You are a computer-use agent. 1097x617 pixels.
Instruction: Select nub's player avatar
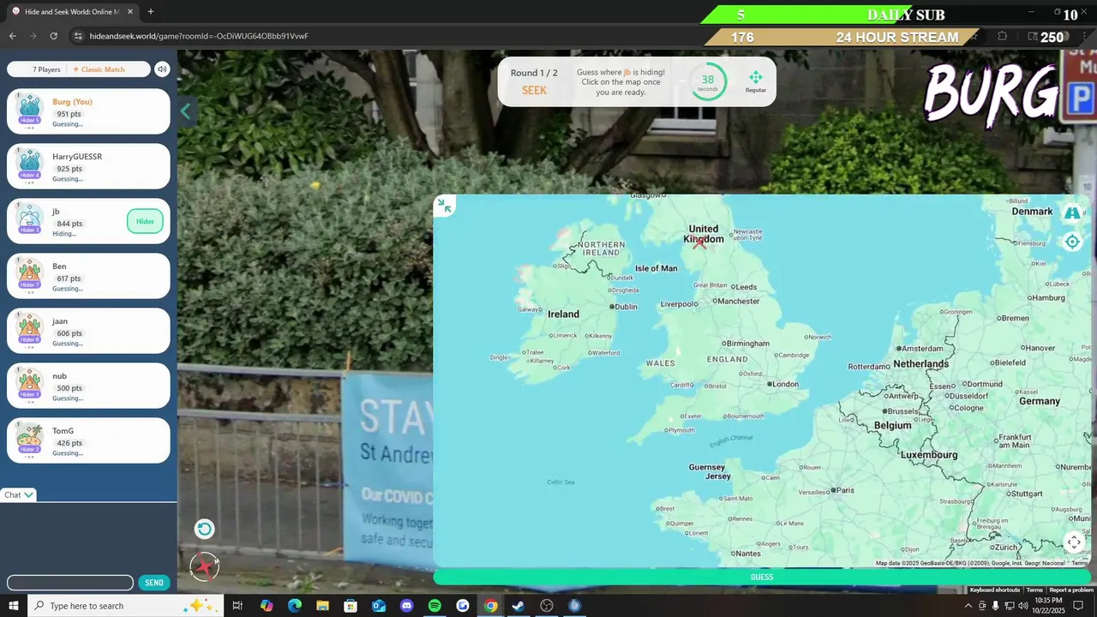pos(30,385)
